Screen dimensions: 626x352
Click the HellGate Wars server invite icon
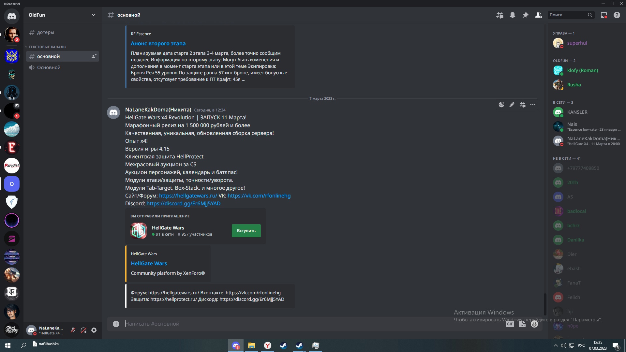click(x=139, y=230)
